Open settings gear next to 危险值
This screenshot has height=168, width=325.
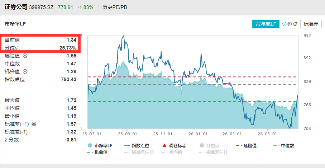pos(25,56)
